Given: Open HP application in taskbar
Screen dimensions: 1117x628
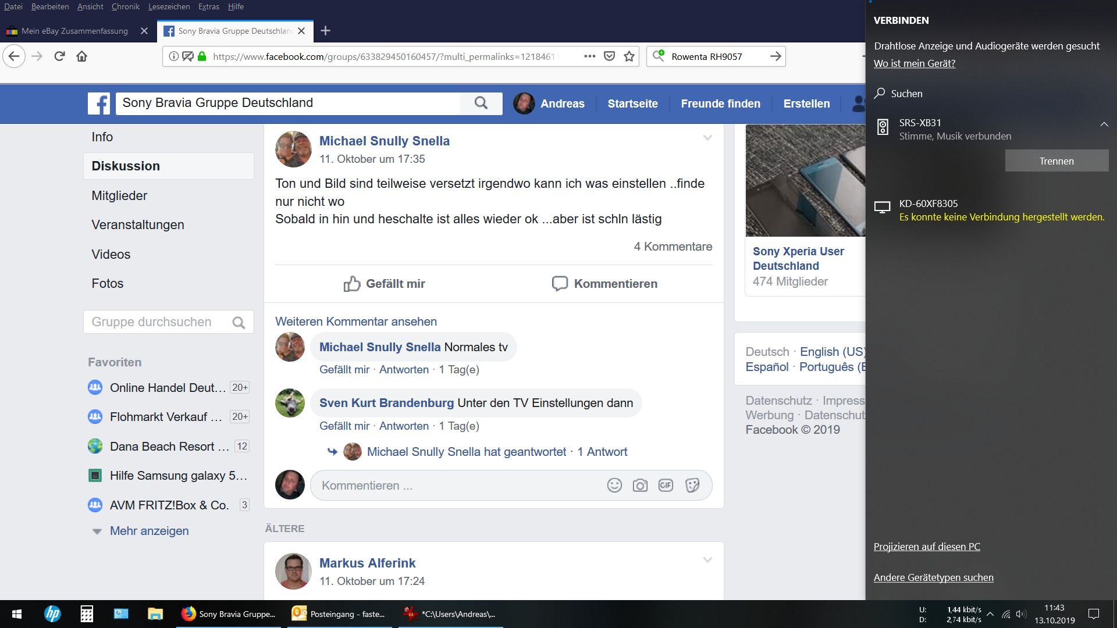Looking at the screenshot, I should click(52, 614).
